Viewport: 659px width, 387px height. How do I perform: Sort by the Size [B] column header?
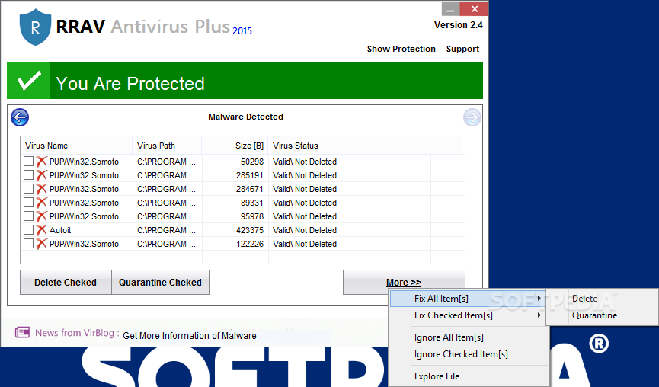pyautogui.click(x=235, y=146)
